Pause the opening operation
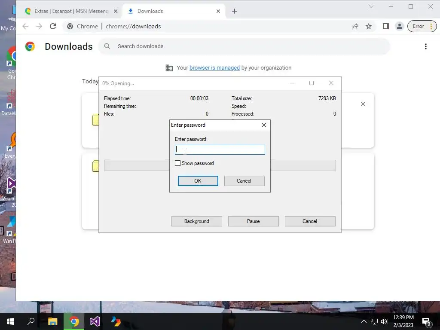This screenshot has width=440, height=330. click(x=254, y=221)
